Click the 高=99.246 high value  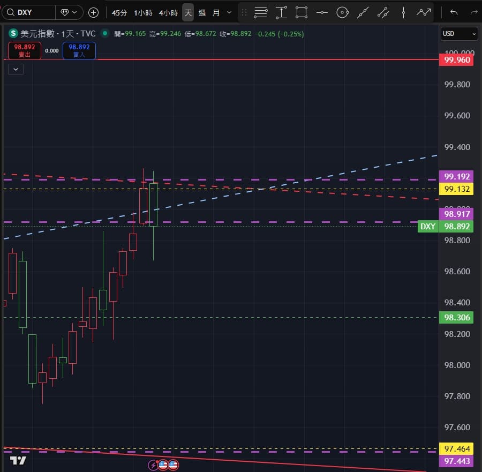point(165,34)
